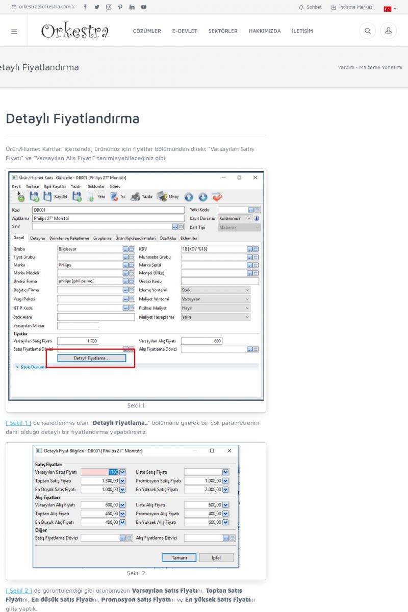Open İndirme Merkezi link

coord(352,7)
